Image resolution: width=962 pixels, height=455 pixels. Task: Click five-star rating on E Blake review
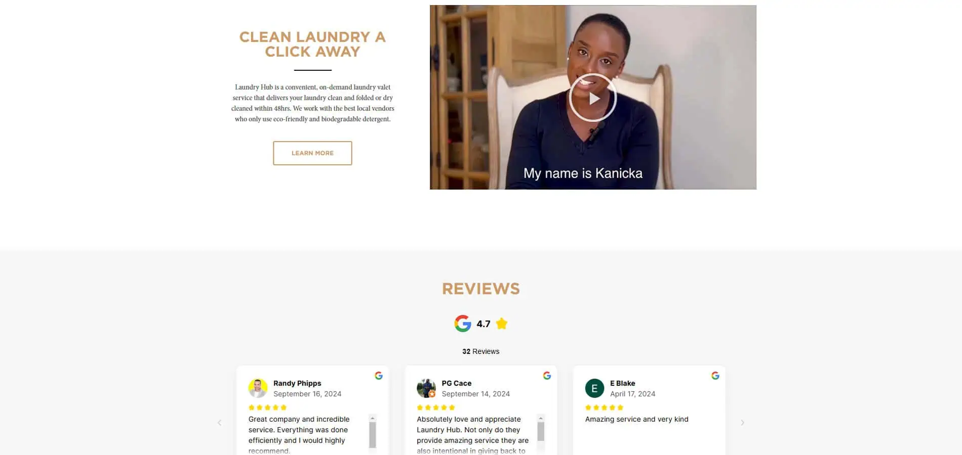604,407
